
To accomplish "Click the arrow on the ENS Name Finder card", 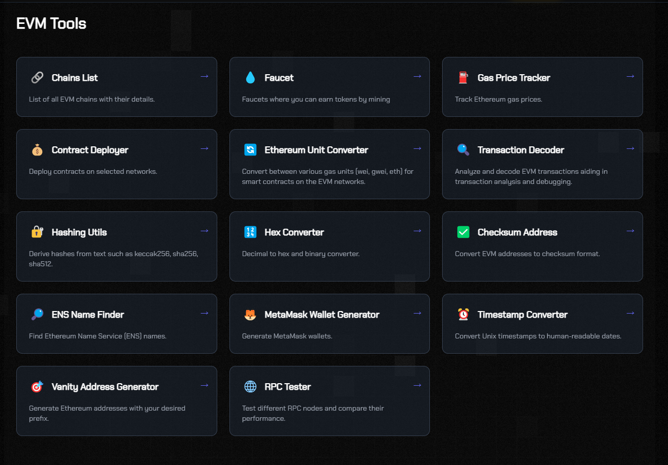I will [205, 313].
